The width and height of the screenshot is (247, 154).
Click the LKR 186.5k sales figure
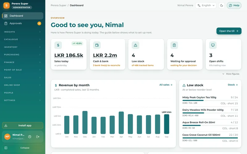69,55
